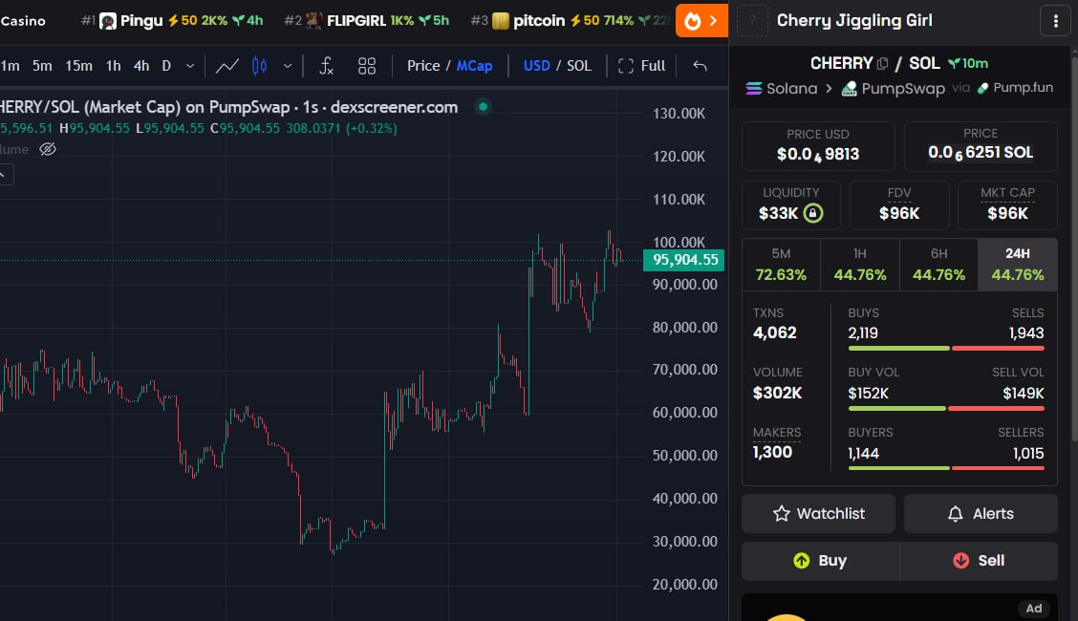This screenshot has height=621, width=1078.
Task: Open the multi-chart layout grid icon
Action: point(367,66)
